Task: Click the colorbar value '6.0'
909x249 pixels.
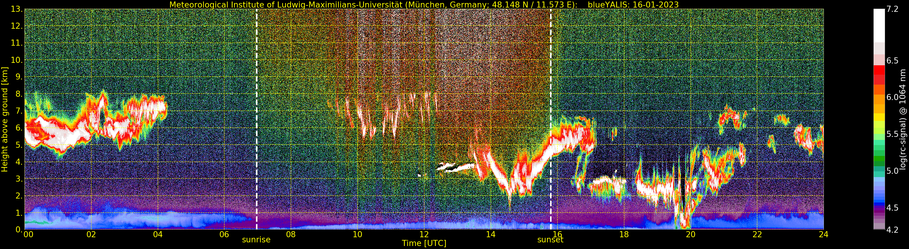Action: click(892, 97)
